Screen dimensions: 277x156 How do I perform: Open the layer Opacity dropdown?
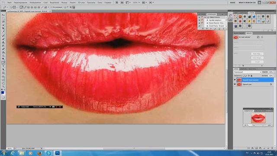[274, 72]
